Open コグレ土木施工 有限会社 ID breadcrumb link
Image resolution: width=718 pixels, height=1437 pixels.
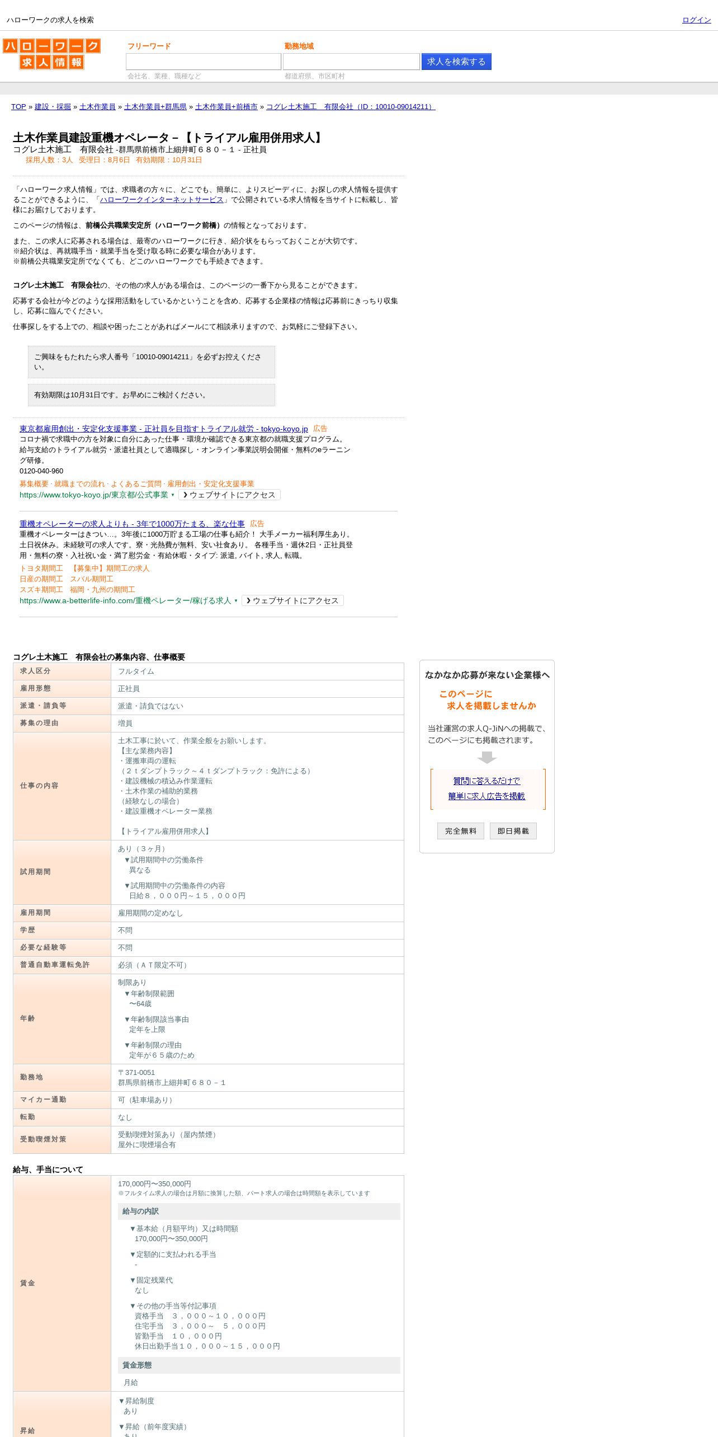coord(351,107)
